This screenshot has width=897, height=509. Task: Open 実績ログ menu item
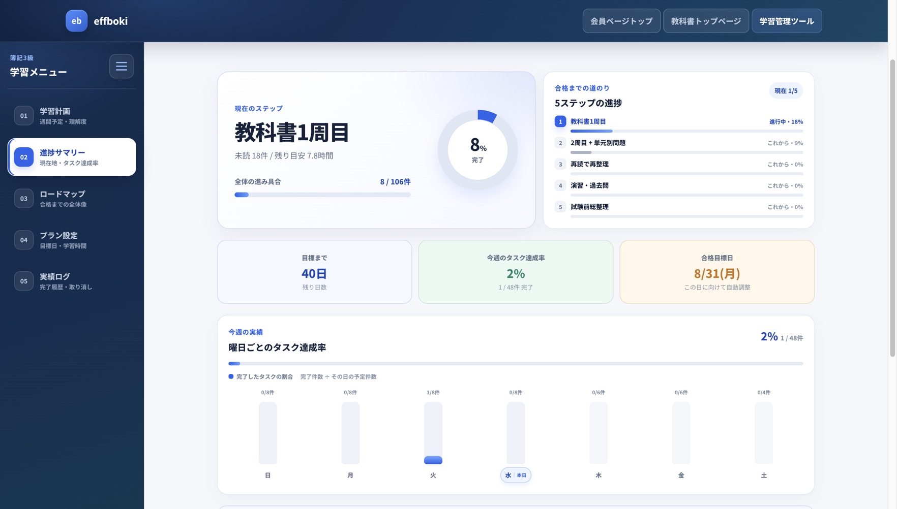pos(72,281)
